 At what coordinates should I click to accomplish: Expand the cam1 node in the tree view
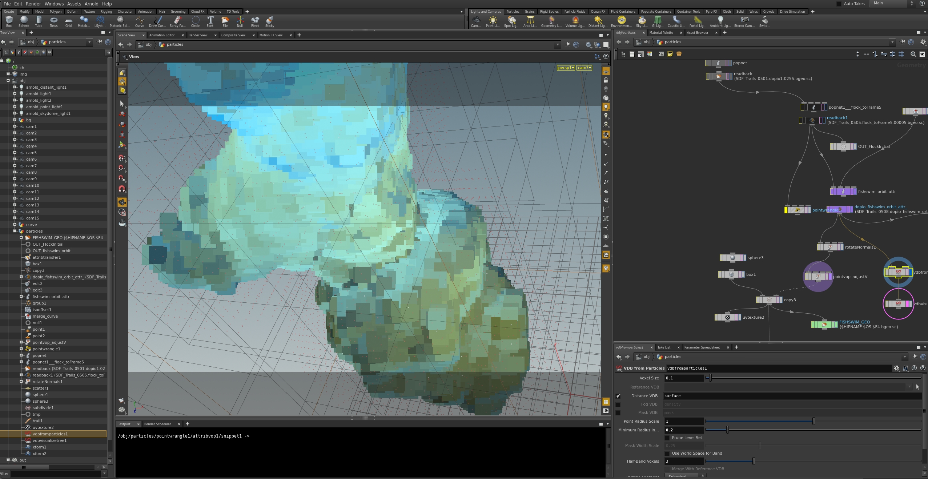(15, 126)
